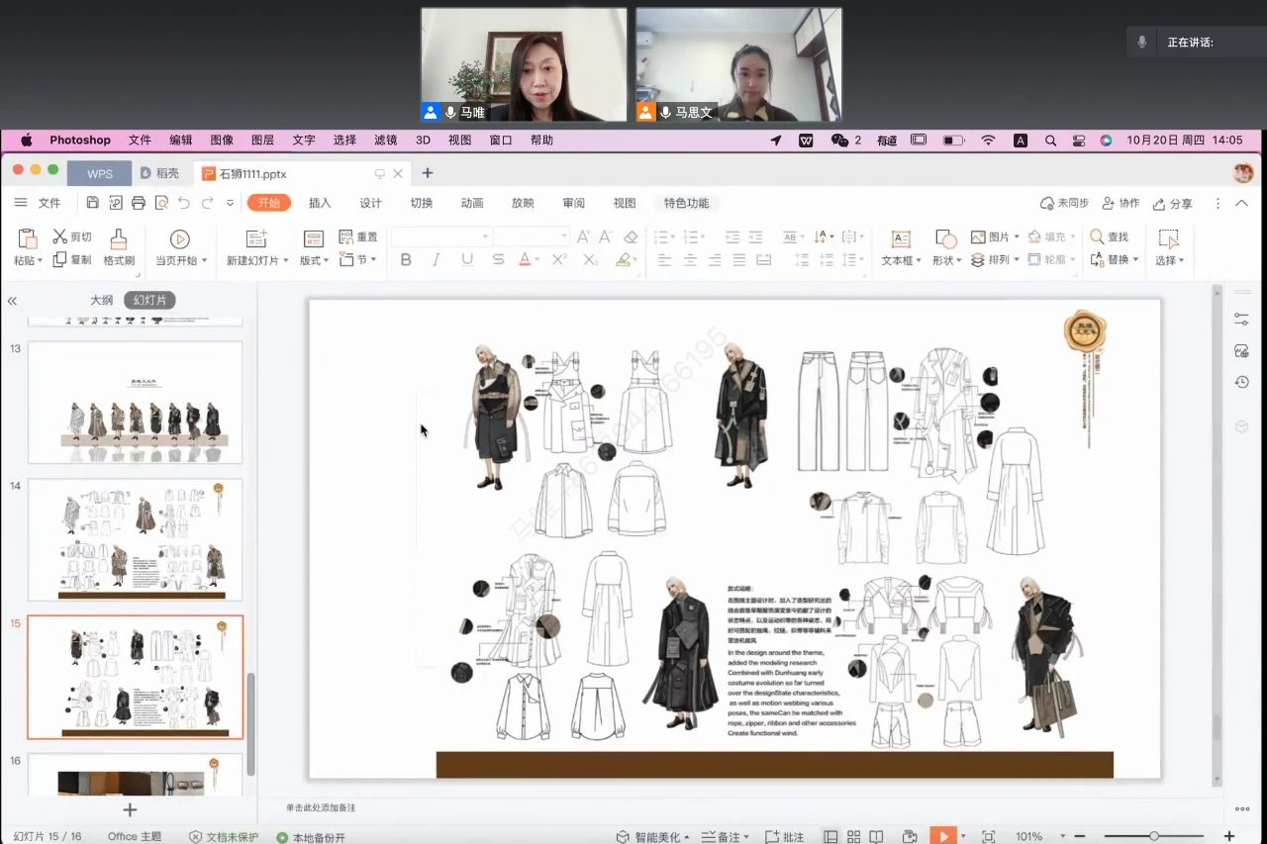Open the Animation (动画) ribbon tab

click(472, 203)
